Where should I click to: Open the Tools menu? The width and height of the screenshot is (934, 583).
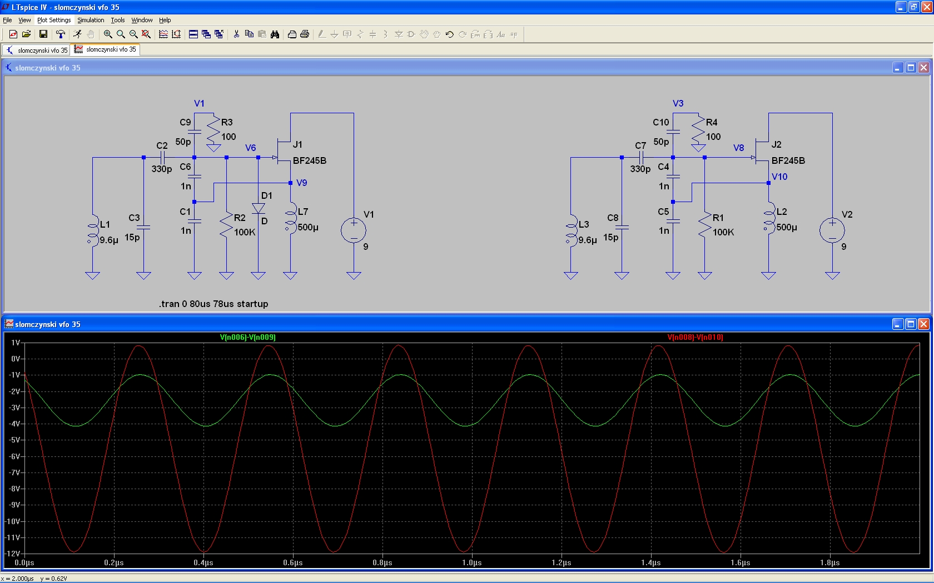(x=117, y=20)
